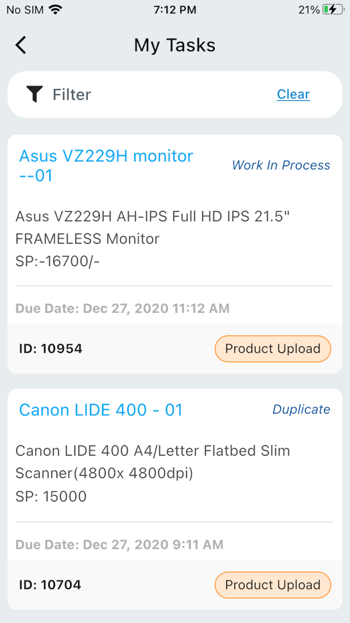Screen dimensions: 350x623
Task: Tap the due date Dec 27 9:11 AM
Action: click(x=119, y=544)
